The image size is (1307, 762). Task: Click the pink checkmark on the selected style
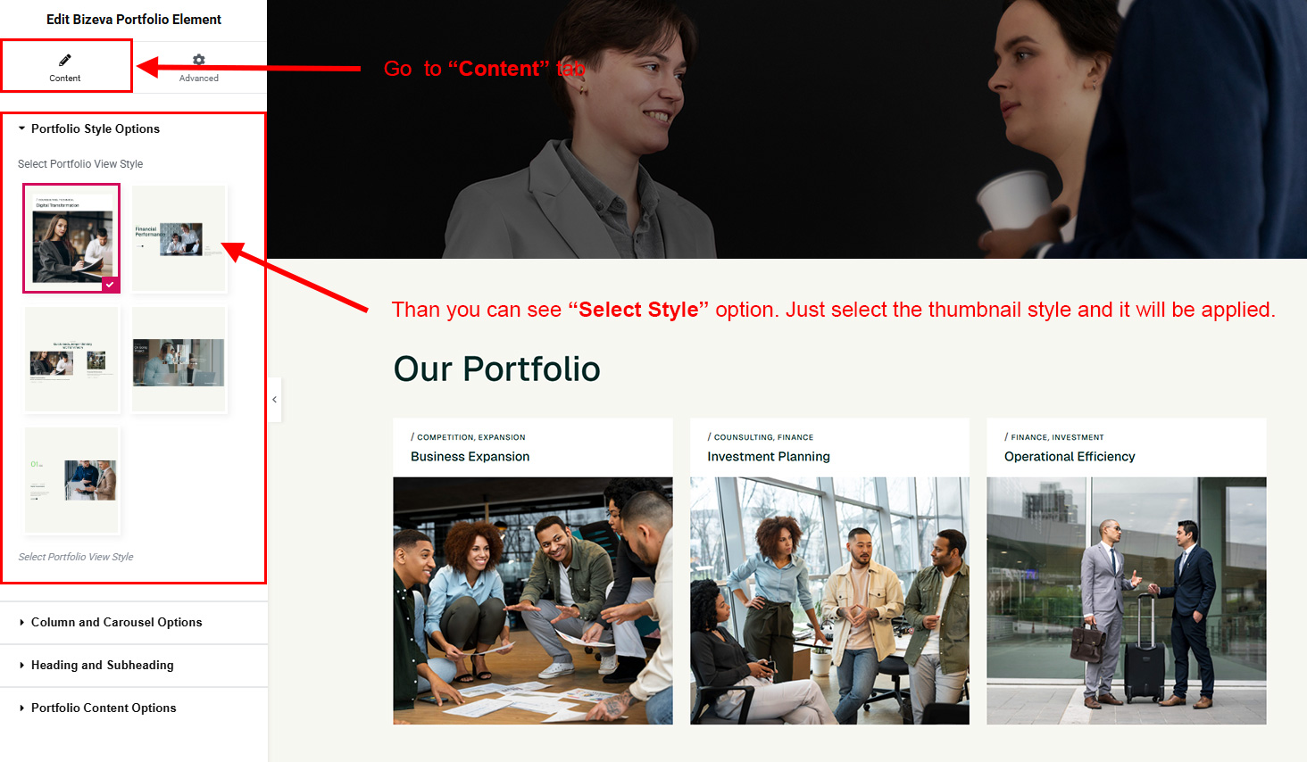coord(110,284)
